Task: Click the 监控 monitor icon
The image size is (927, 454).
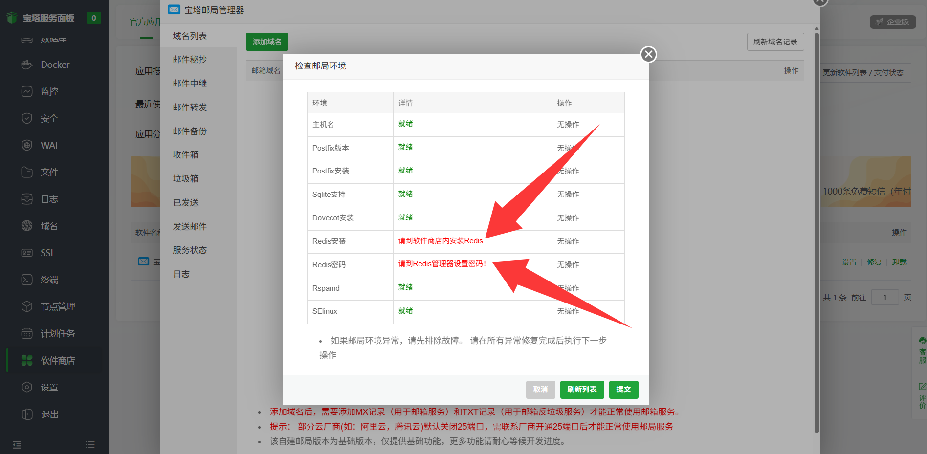Action: (27, 91)
